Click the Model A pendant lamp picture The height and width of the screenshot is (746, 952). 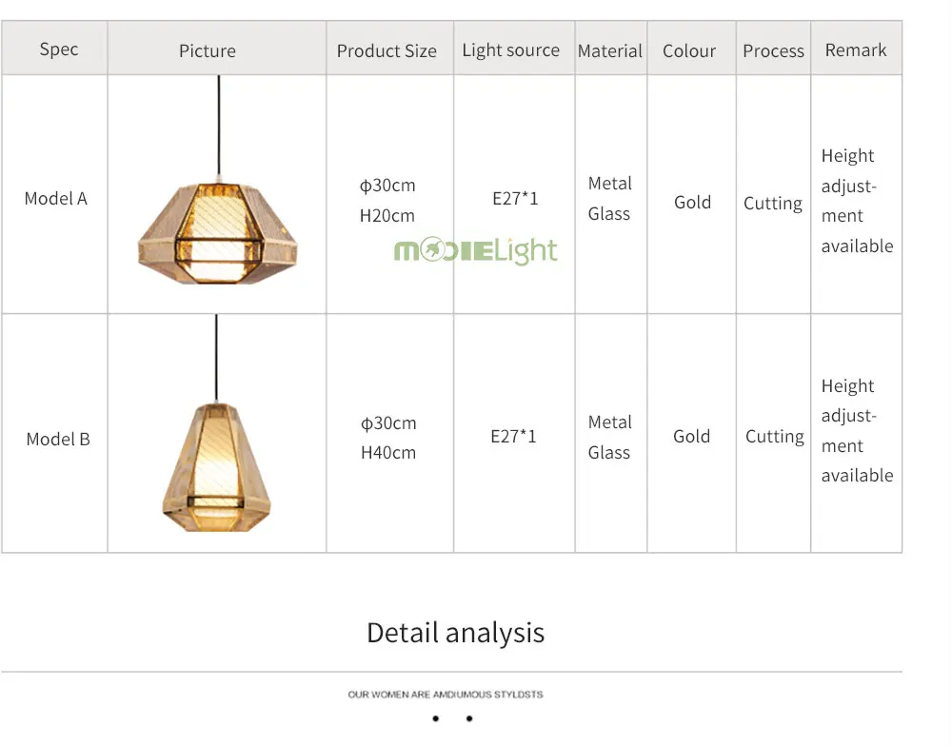tap(218, 180)
